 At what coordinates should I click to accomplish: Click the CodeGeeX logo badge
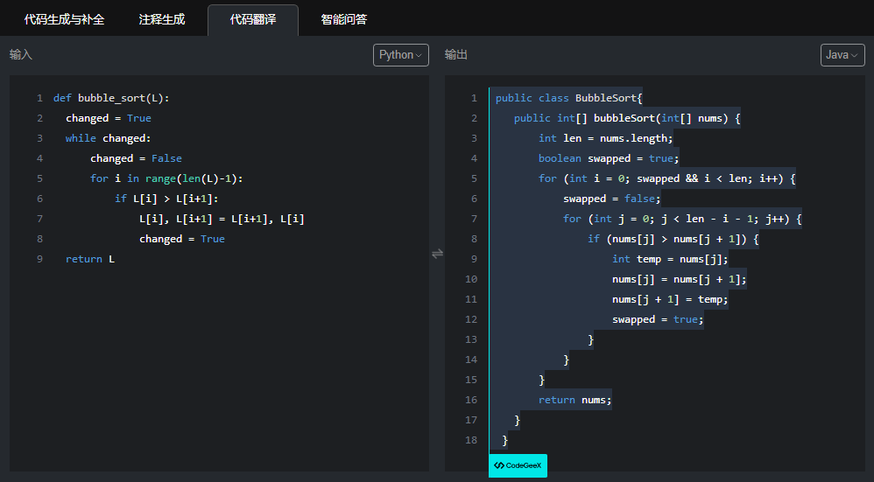tap(518, 465)
